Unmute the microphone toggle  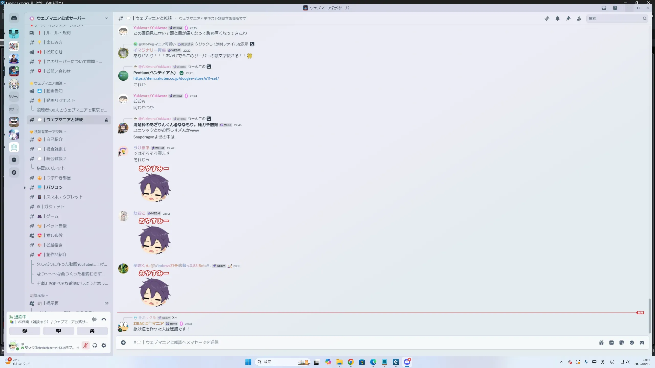pos(85,346)
